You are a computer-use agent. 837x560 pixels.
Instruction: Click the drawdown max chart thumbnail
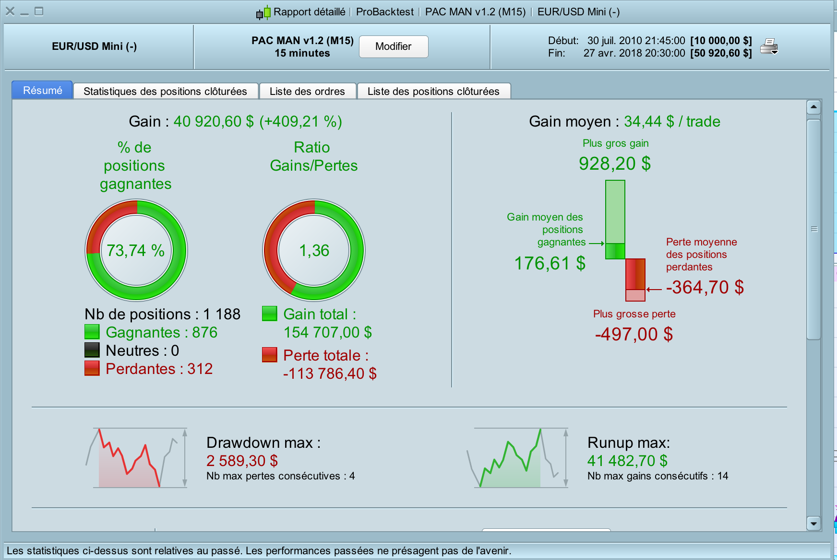pos(137,458)
